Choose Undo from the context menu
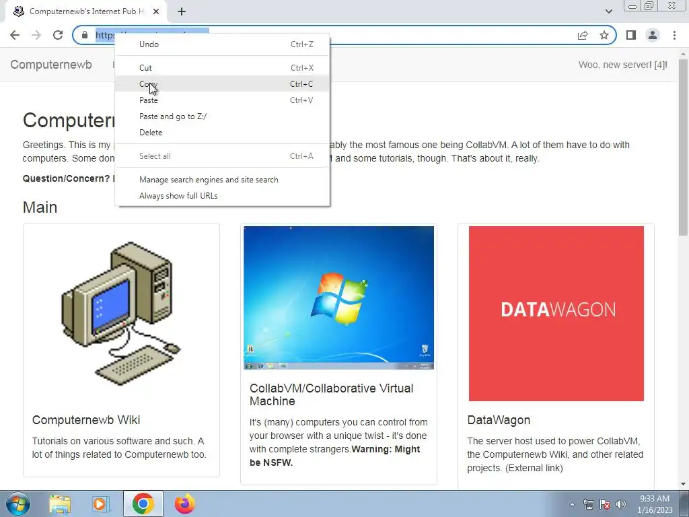Screen dimensions: 689x517 pos(222,44)
